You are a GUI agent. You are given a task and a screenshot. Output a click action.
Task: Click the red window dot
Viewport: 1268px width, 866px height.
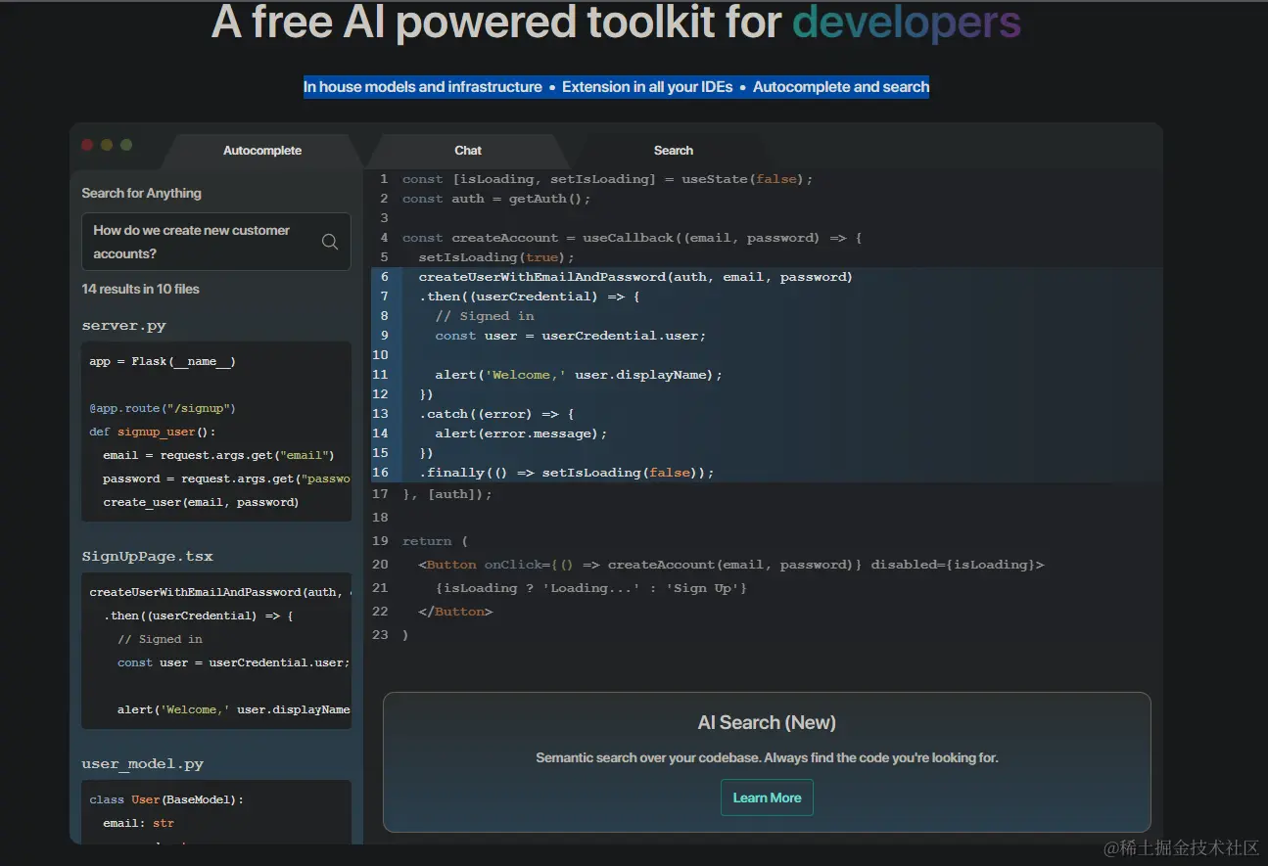coord(87,145)
